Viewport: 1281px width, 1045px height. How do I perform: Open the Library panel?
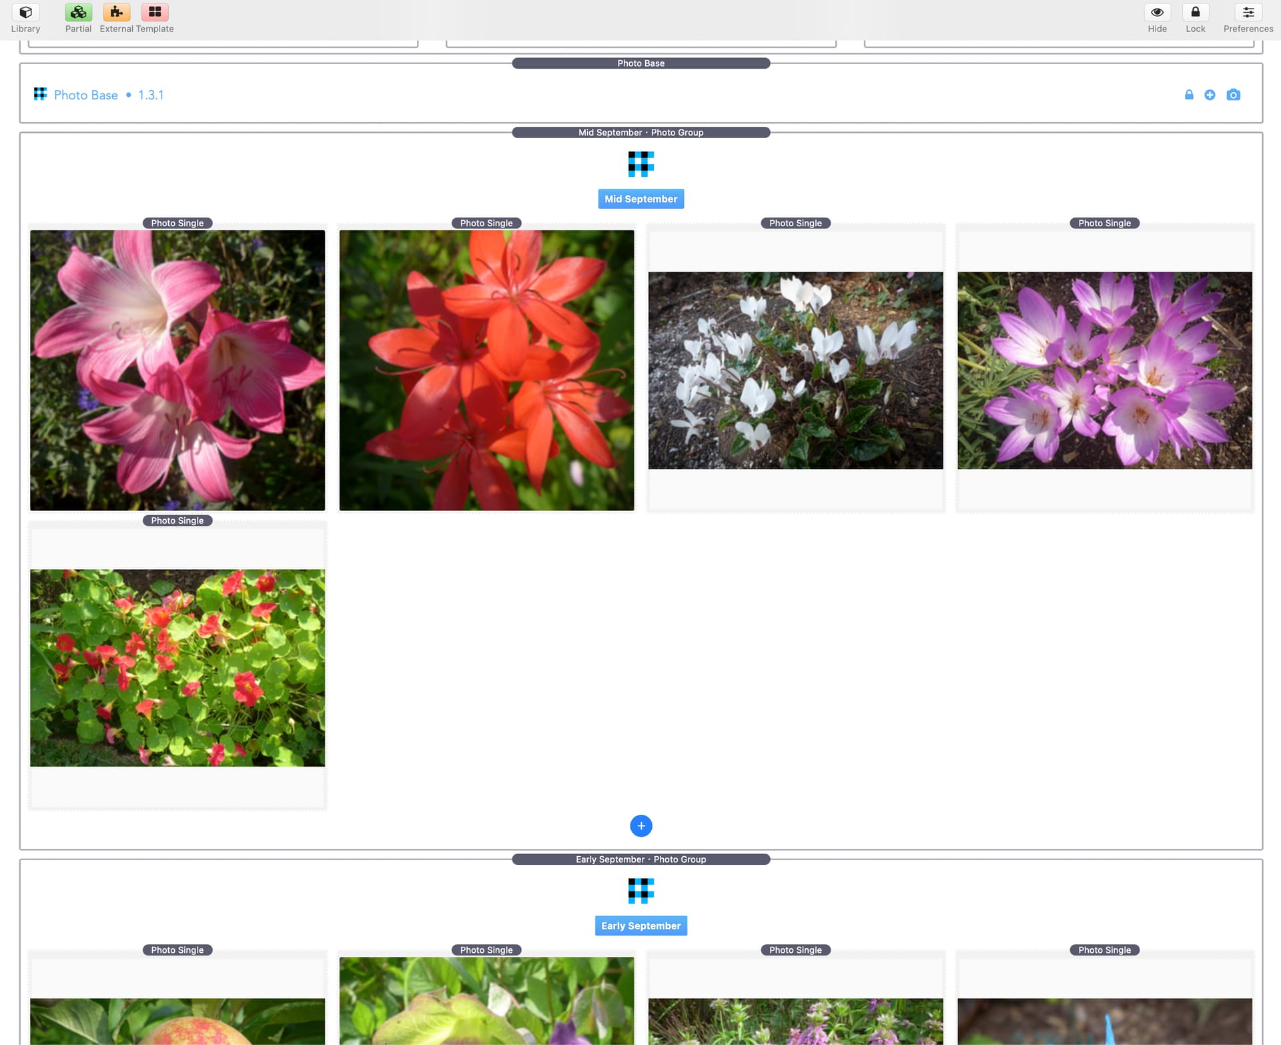click(25, 13)
